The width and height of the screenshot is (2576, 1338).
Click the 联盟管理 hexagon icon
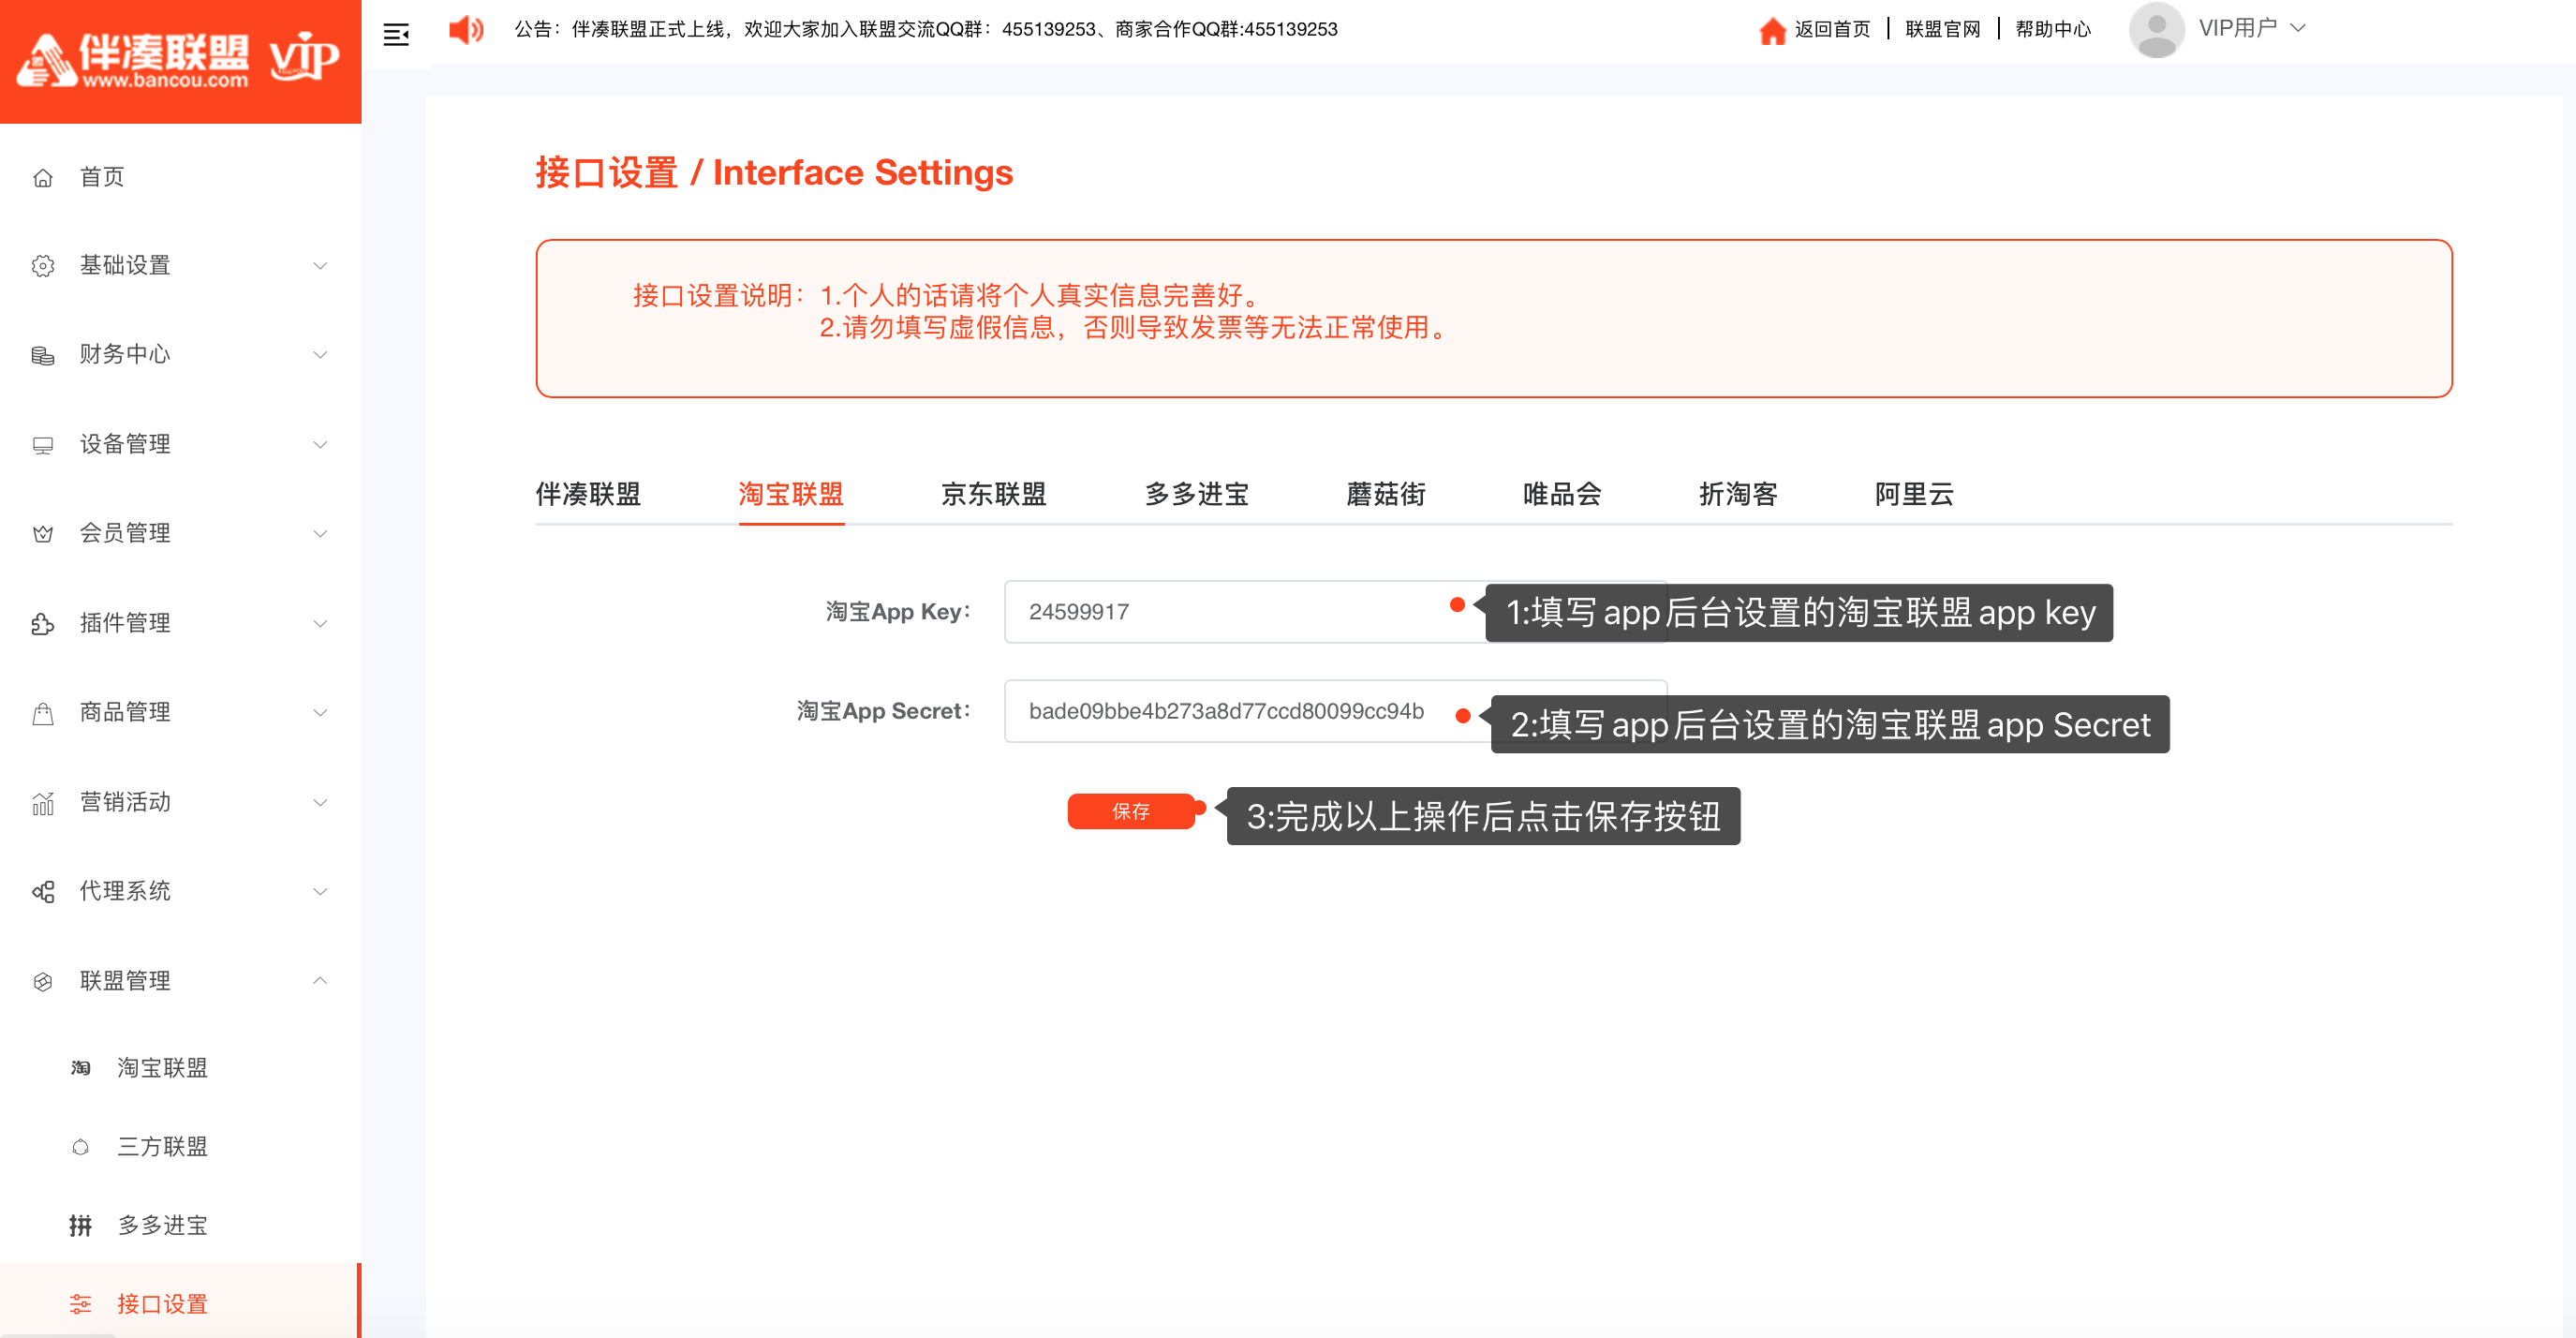43,982
